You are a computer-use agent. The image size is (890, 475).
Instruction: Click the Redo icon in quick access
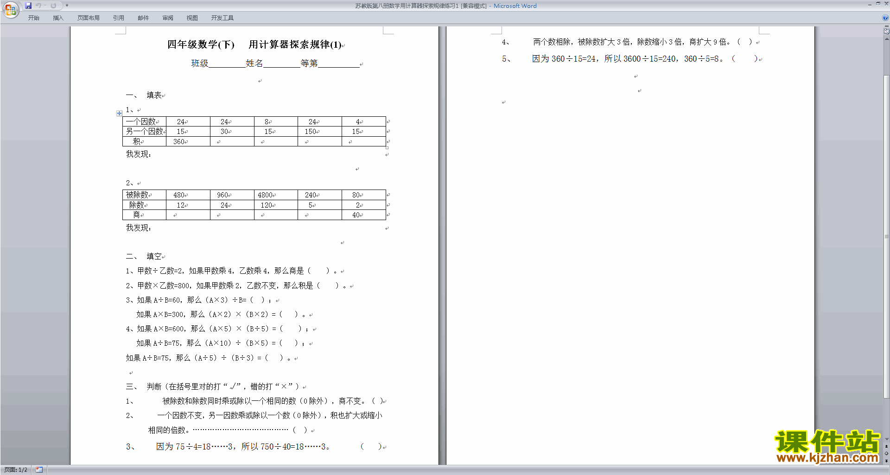(53, 6)
